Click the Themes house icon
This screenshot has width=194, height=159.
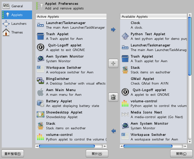click(x=6, y=32)
